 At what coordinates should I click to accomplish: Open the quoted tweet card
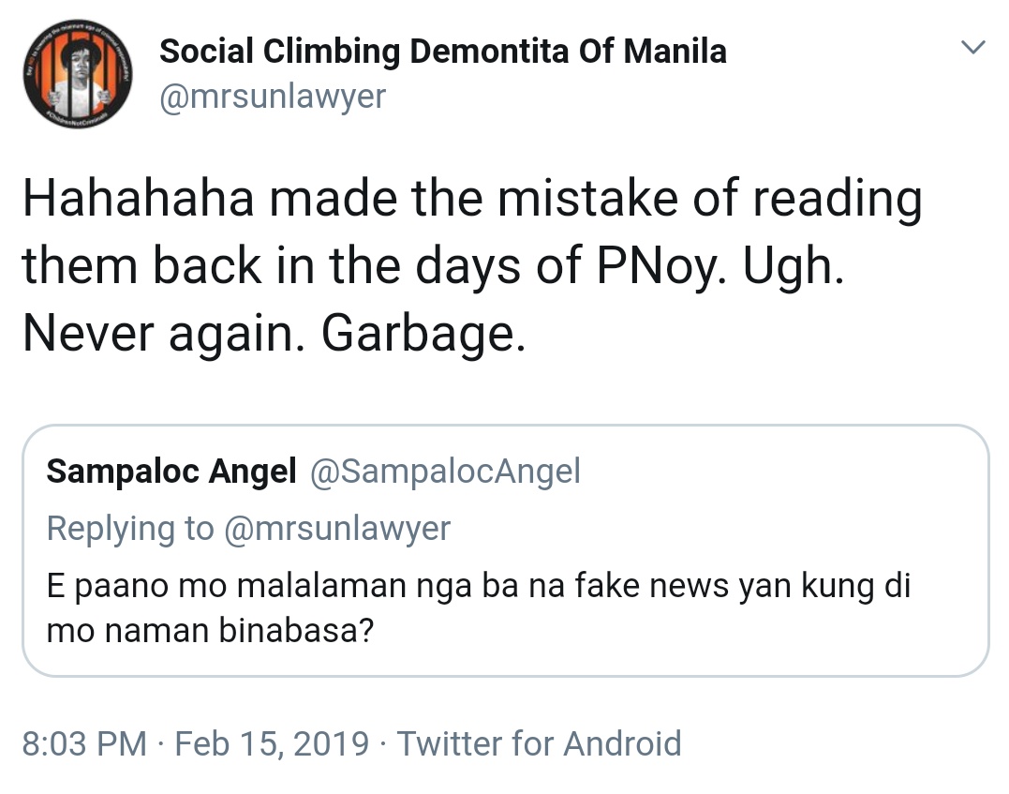tap(505, 550)
